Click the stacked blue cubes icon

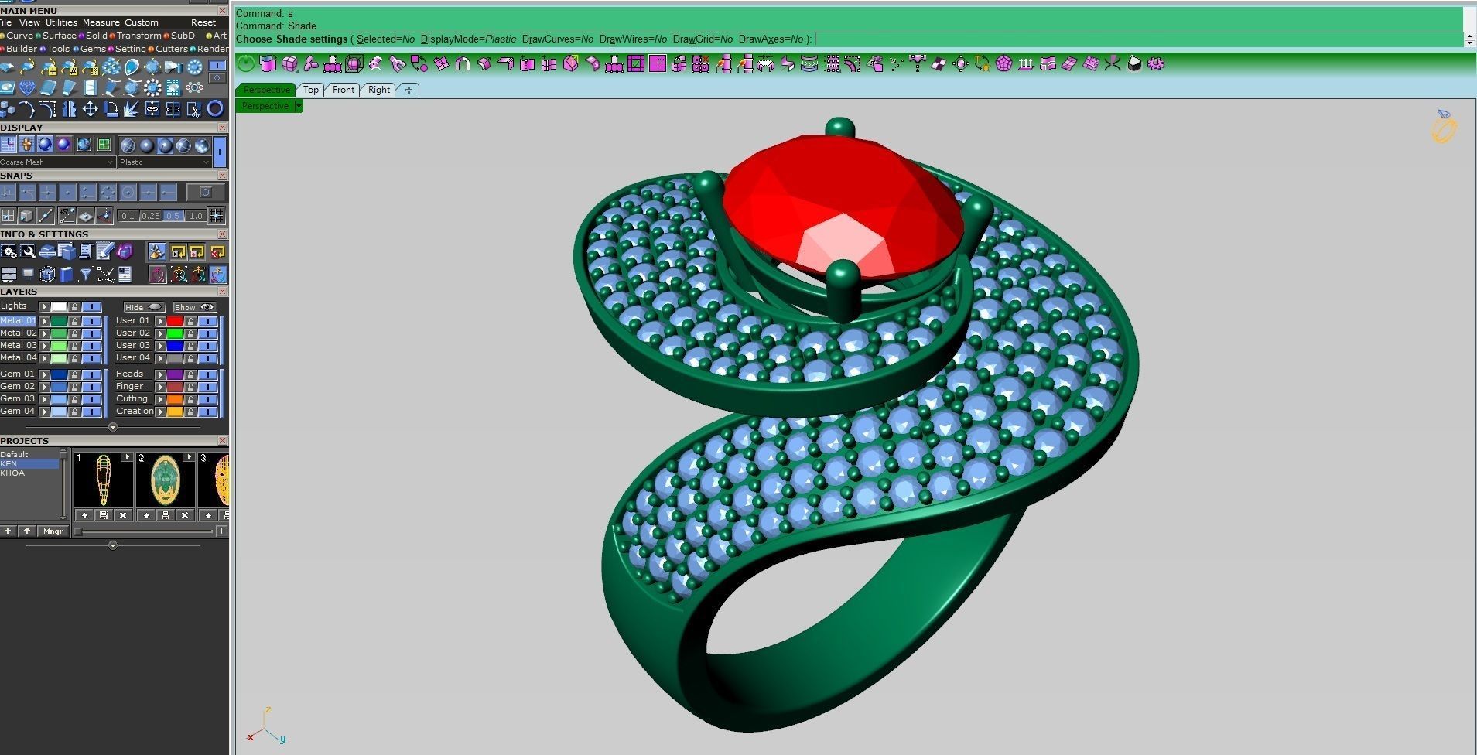point(7,109)
